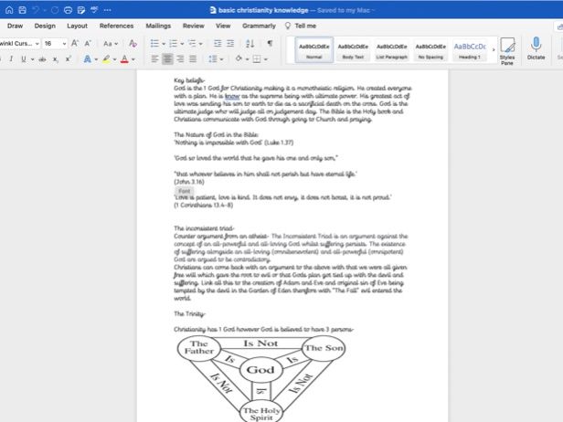
Task: Align text right
Action: tap(180, 59)
